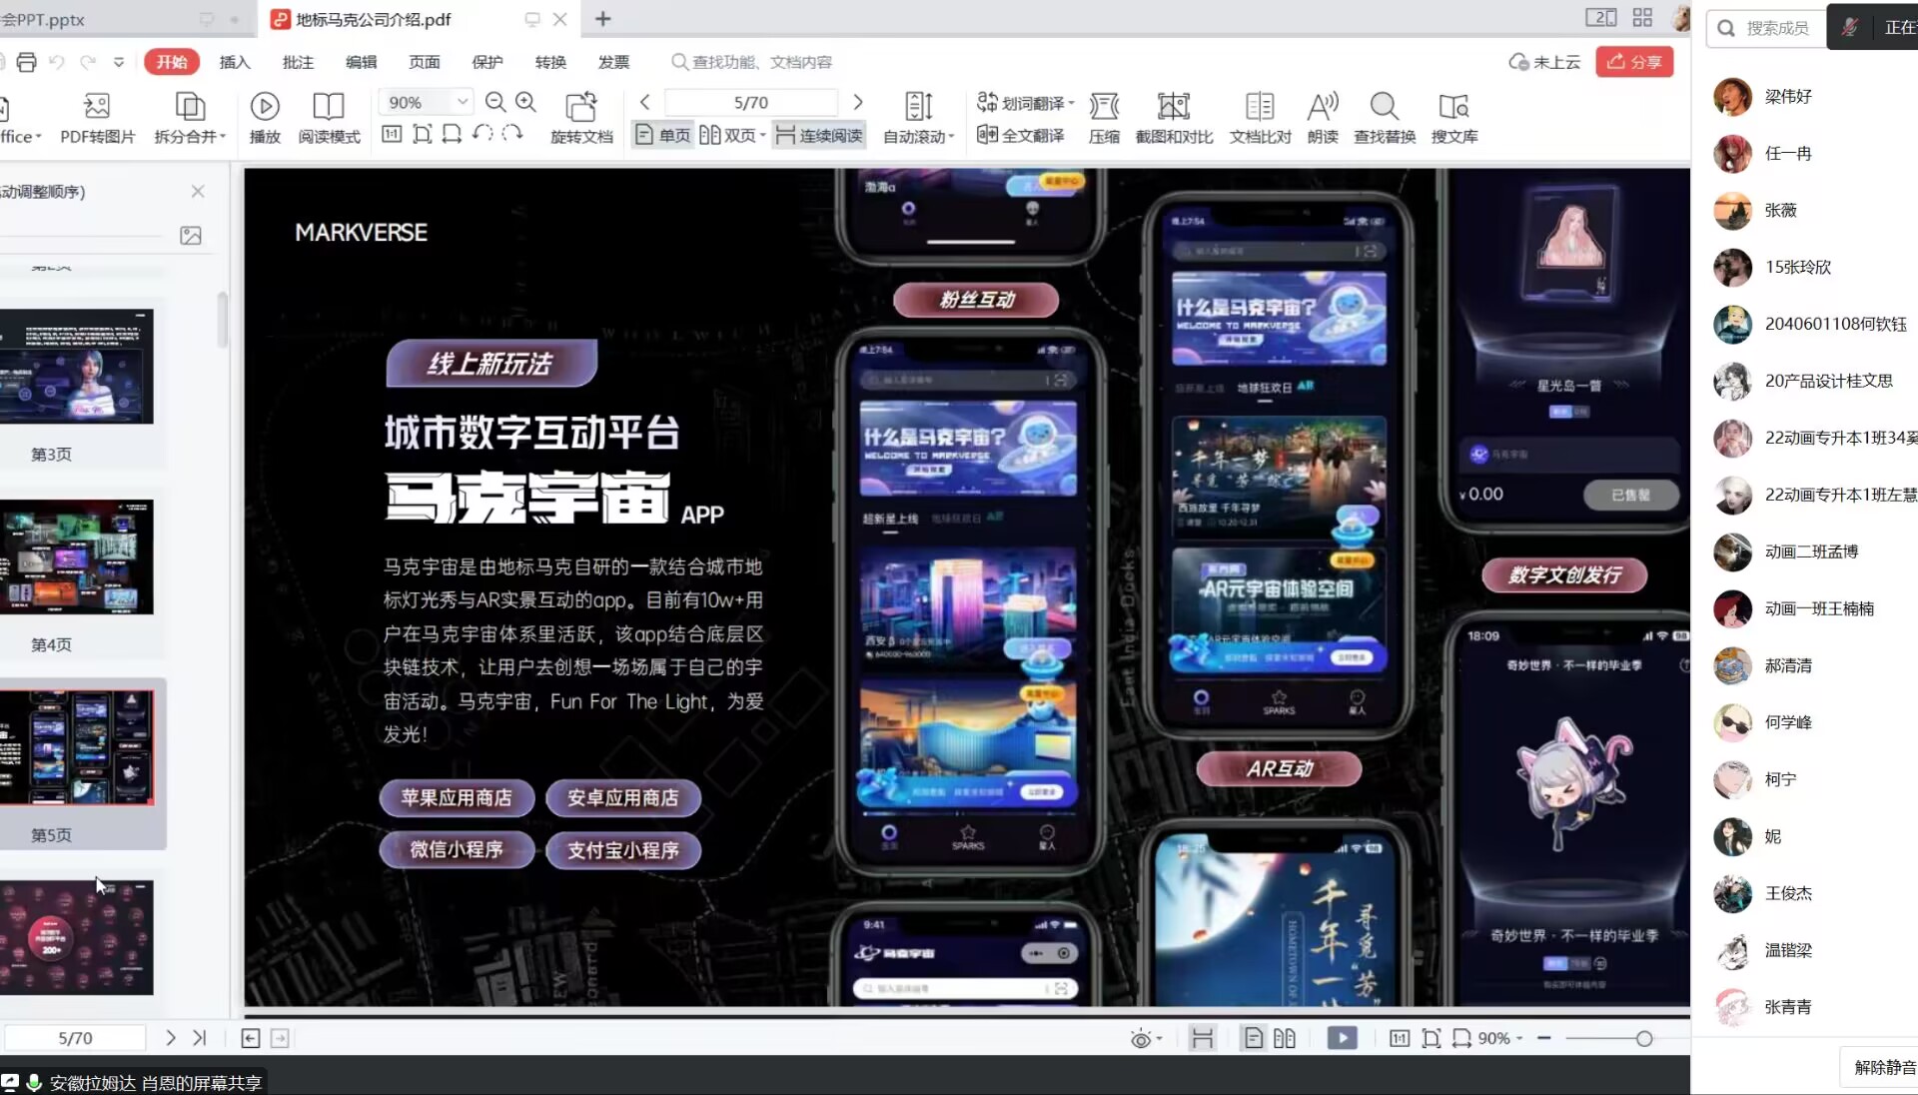Open the 截图和对比 tool
The width and height of the screenshot is (1918, 1095).
(x=1174, y=118)
